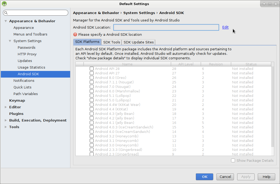Click the SDK platforms list scrollbar

[x=272, y=106]
